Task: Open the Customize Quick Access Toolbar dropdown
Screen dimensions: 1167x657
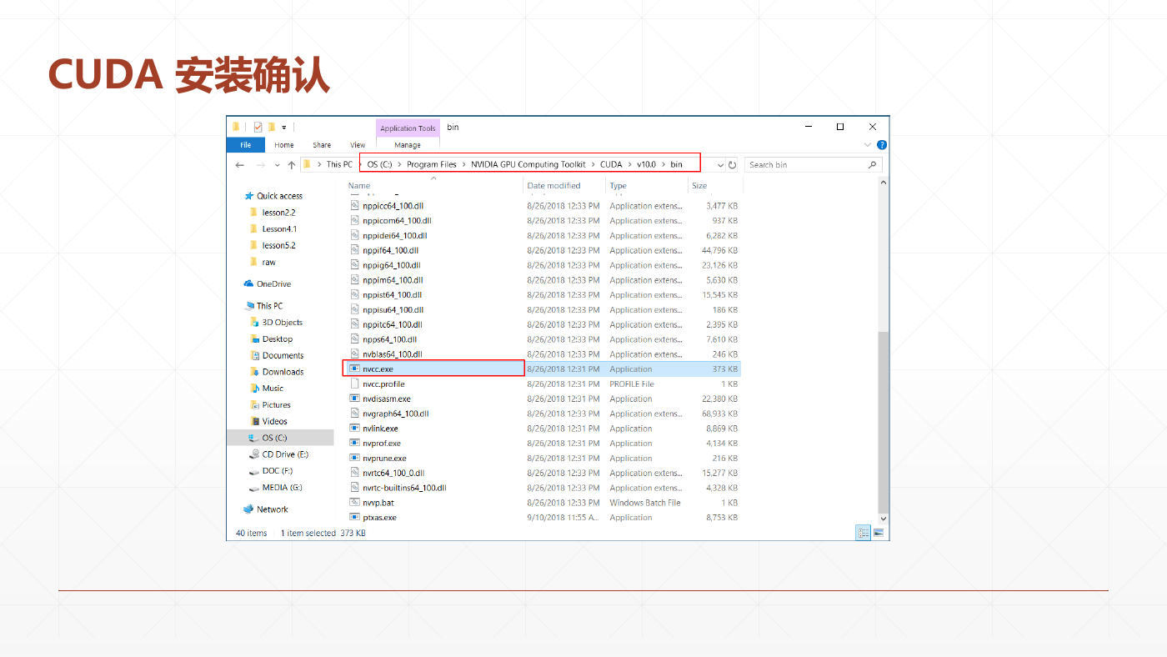Action: [x=283, y=128]
